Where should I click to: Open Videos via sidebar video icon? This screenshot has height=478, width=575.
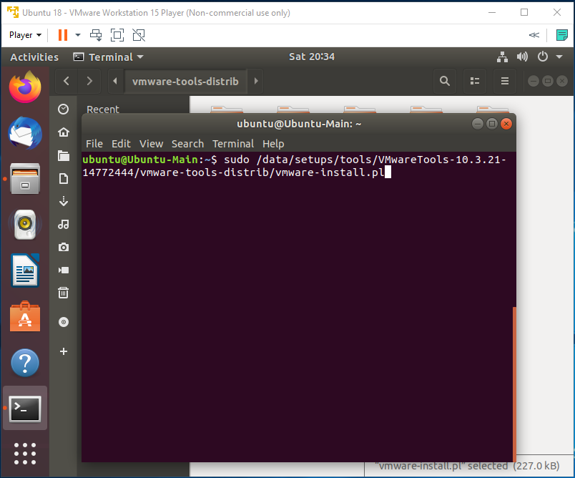pyautogui.click(x=64, y=270)
